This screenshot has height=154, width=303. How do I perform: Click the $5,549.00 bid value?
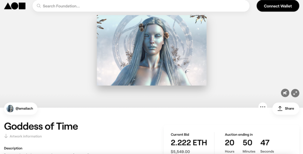click(x=180, y=152)
